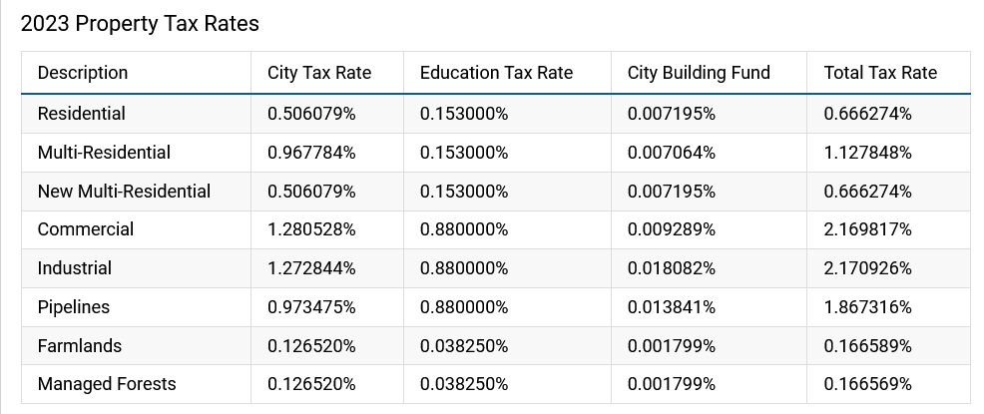
Task: Click the Description column header
Action: click(82, 73)
